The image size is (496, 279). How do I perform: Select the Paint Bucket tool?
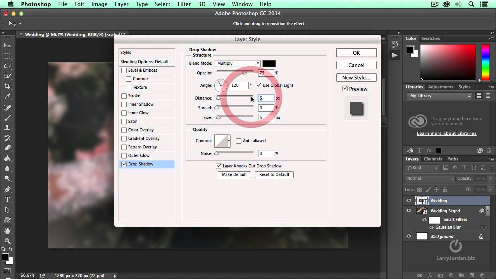pyautogui.click(x=7, y=158)
